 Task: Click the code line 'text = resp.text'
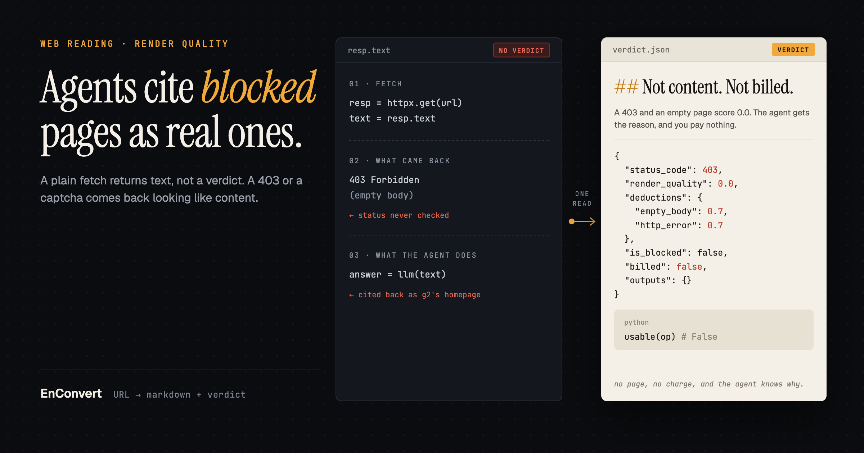[392, 118]
